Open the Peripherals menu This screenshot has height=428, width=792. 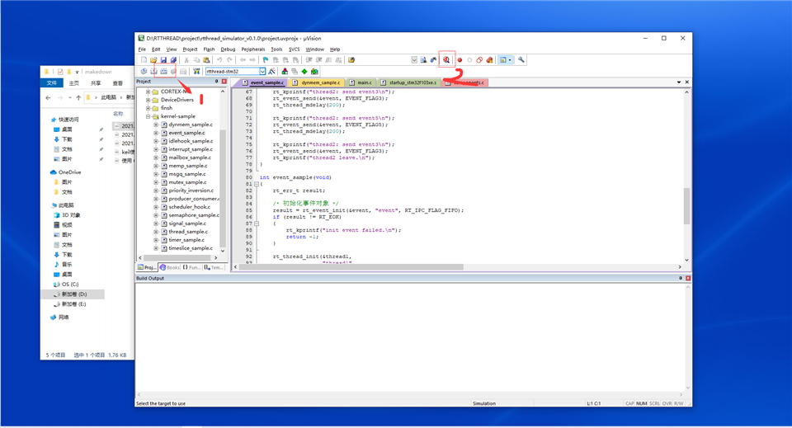(x=253, y=49)
